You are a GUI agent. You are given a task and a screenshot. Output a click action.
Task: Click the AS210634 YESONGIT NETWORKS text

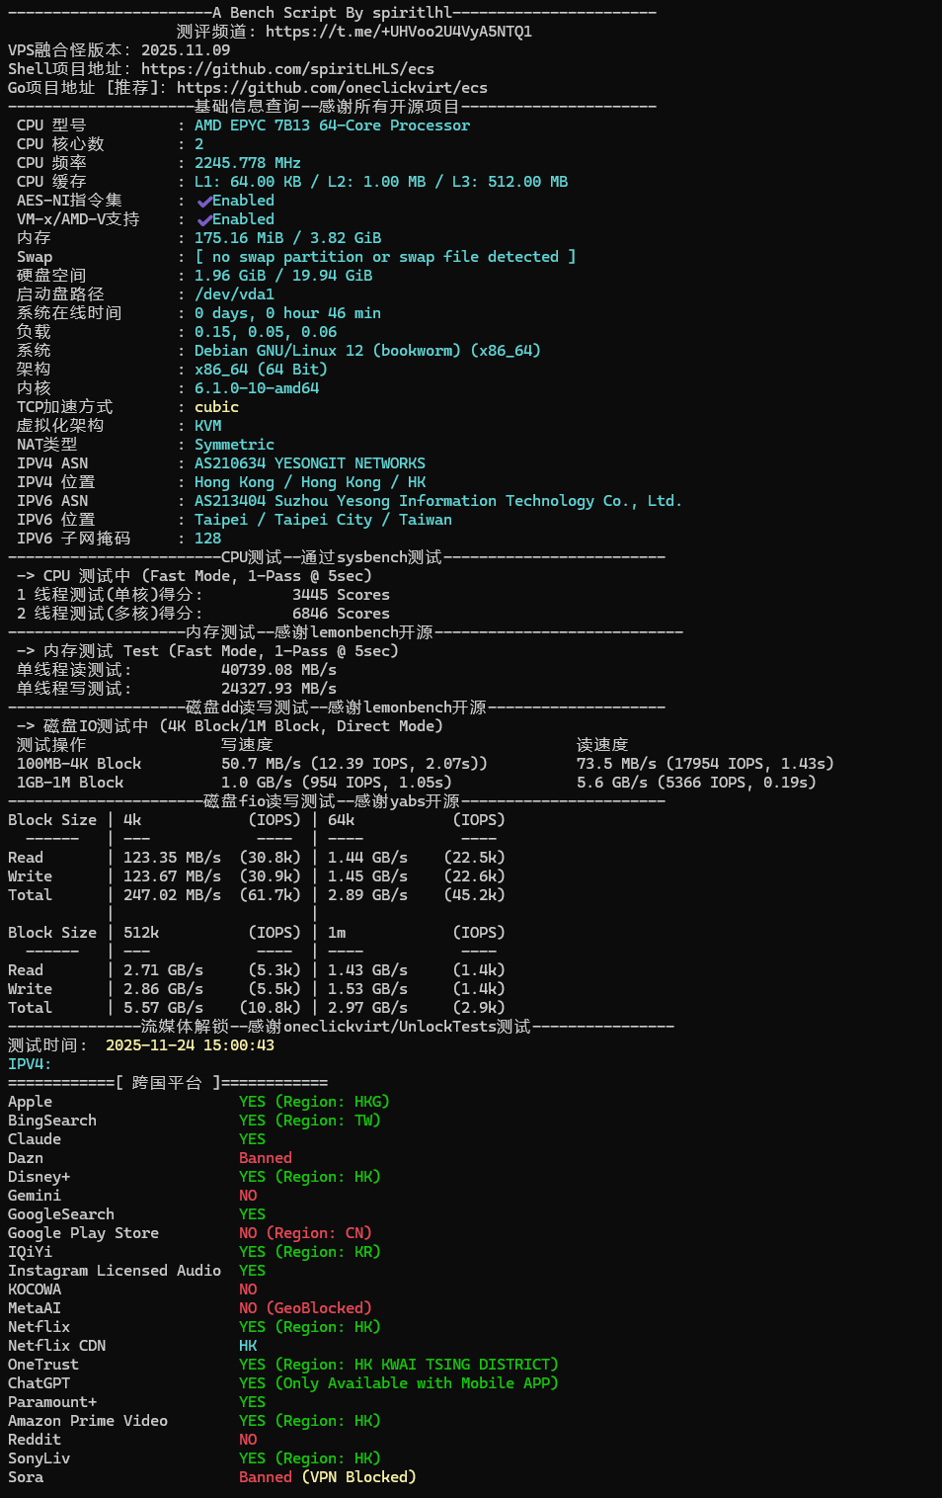[x=309, y=463]
